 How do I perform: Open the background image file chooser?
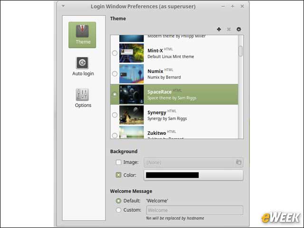click(x=193, y=162)
